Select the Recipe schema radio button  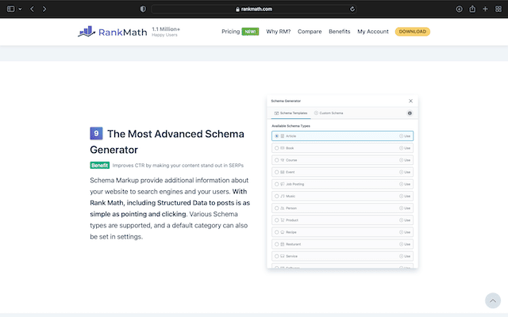coord(276,231)
